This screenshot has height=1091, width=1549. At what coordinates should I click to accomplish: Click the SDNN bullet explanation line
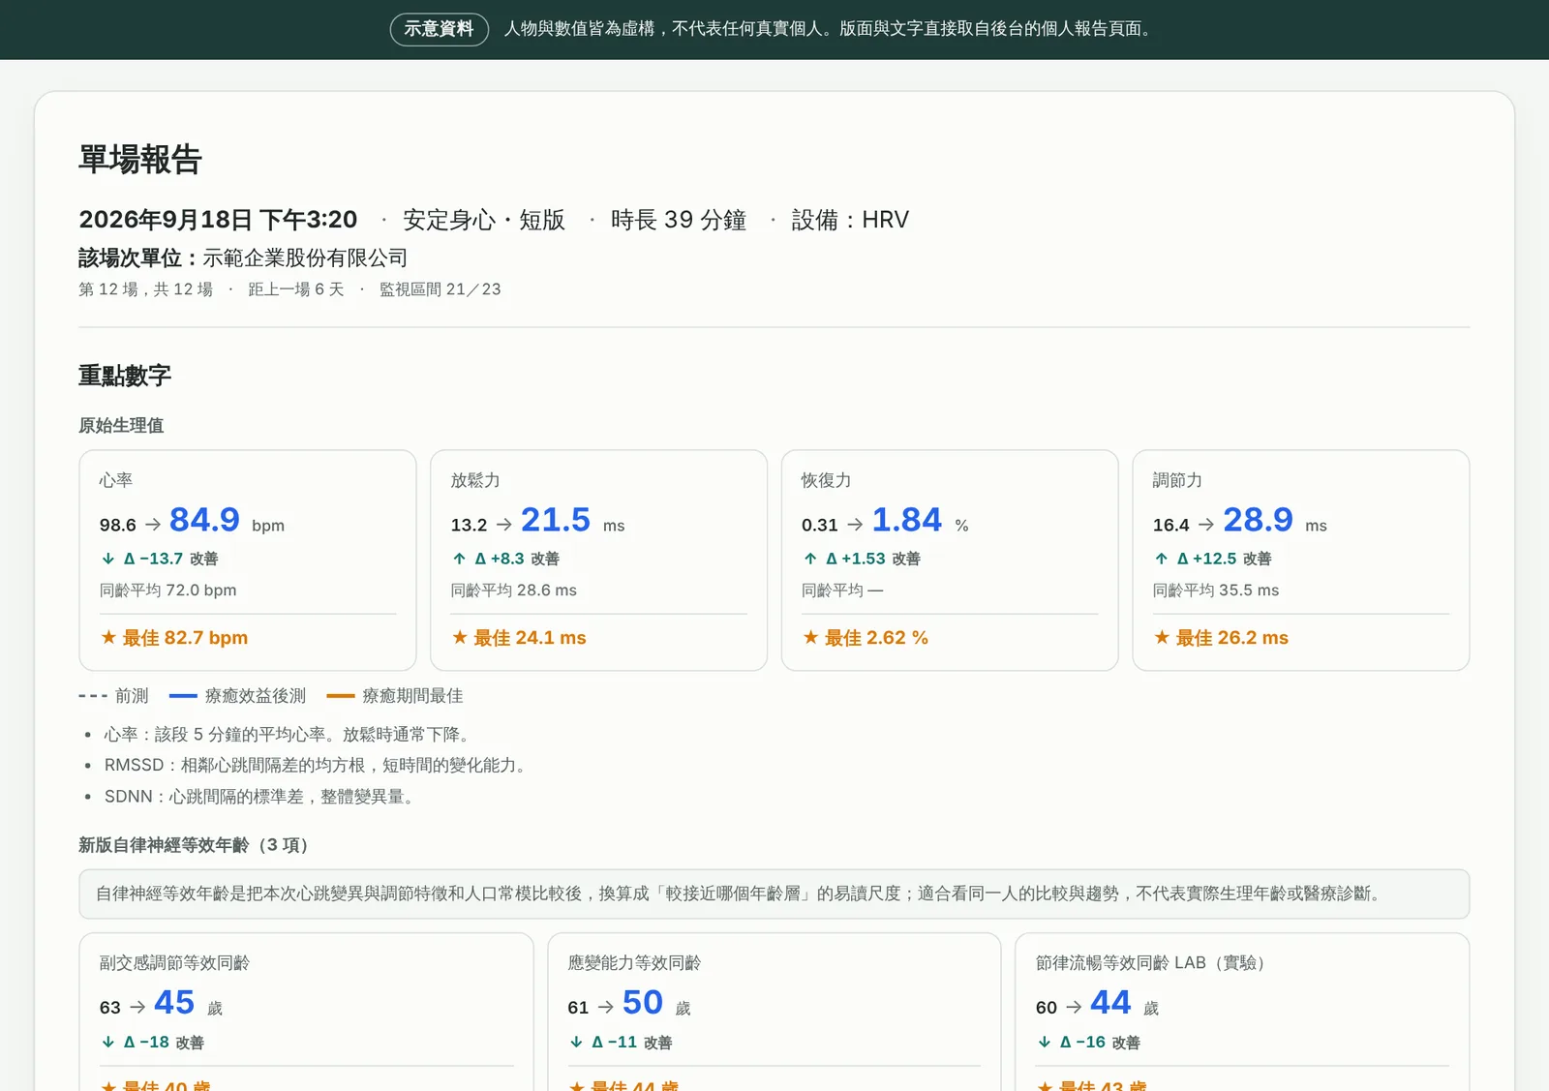261,797
